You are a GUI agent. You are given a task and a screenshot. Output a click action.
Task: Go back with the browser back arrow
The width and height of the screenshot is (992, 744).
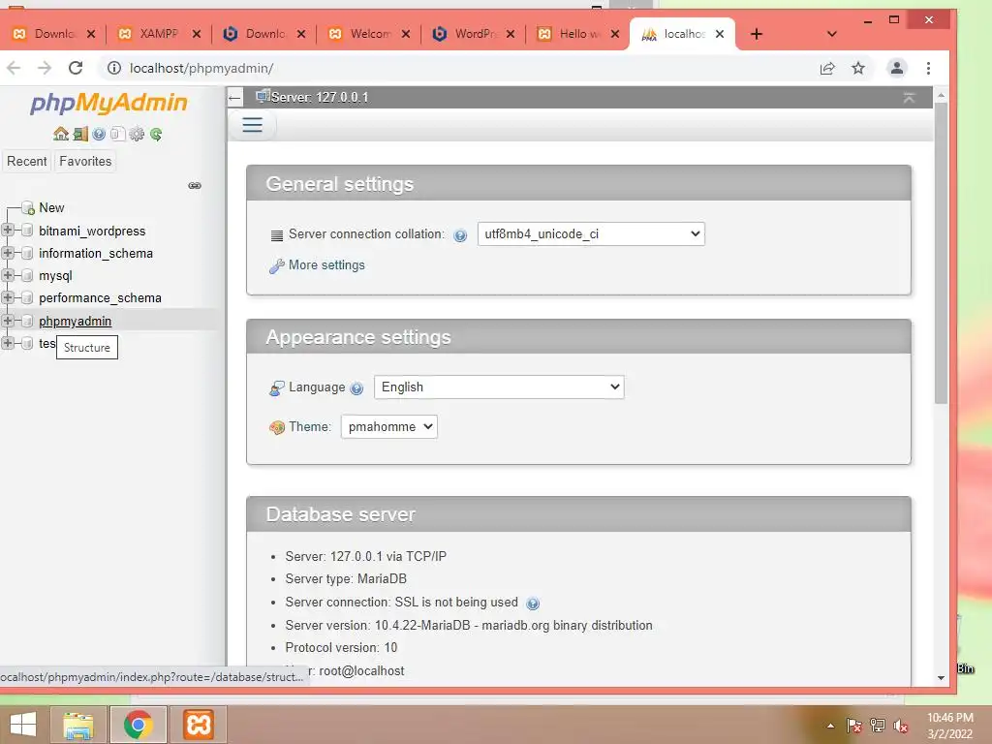(14, 68)
